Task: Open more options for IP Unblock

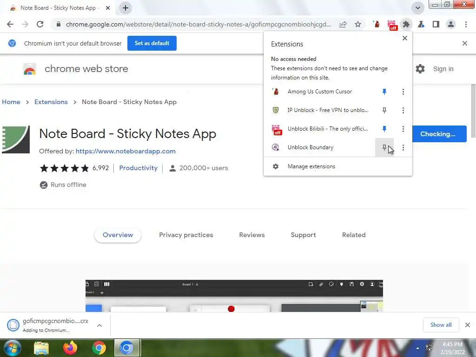Action: pyautogui.click(x=403, y=110)
